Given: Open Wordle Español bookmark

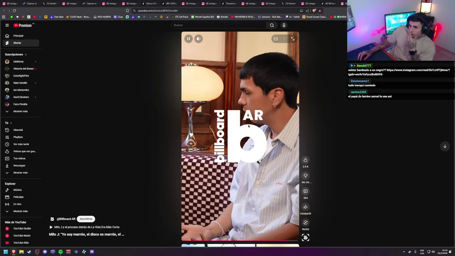Looking at the screenshot, I should pyautogui.click(x=203, y=17).
